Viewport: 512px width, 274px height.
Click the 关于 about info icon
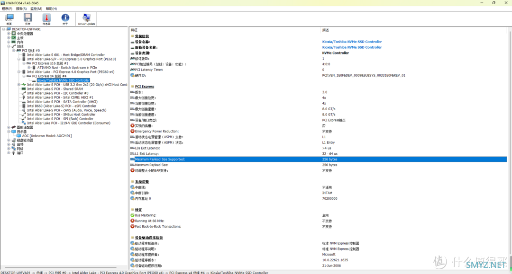coord(65,18)
